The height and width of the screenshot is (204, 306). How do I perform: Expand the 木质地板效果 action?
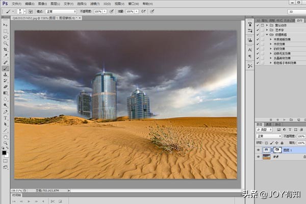pos(271,39)
